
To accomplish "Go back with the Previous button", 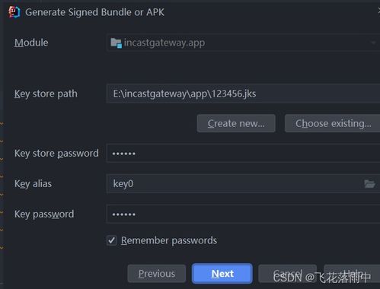I will click(x=157, y=274).
